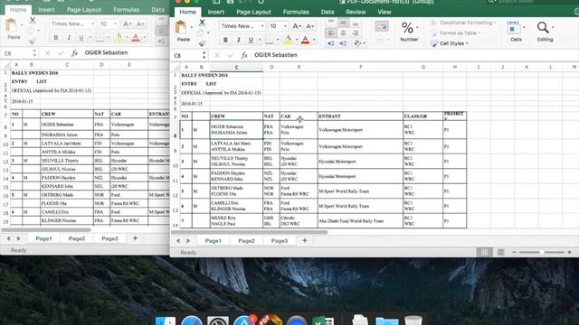Screen dimensions: 579x325
Task: Toggle Underline in the front window ribbon
Action: click(x=251, y=40)
